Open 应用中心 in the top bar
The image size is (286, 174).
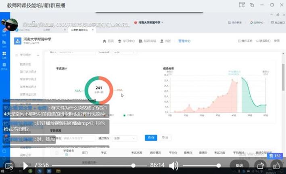coord(257,23)
